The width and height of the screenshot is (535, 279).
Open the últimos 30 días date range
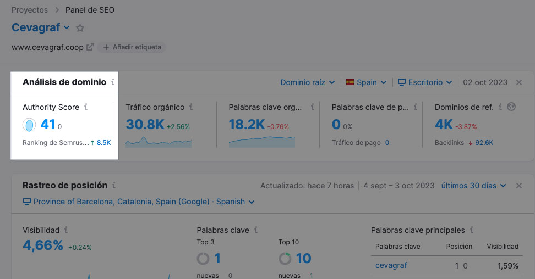tap(473, 186)
